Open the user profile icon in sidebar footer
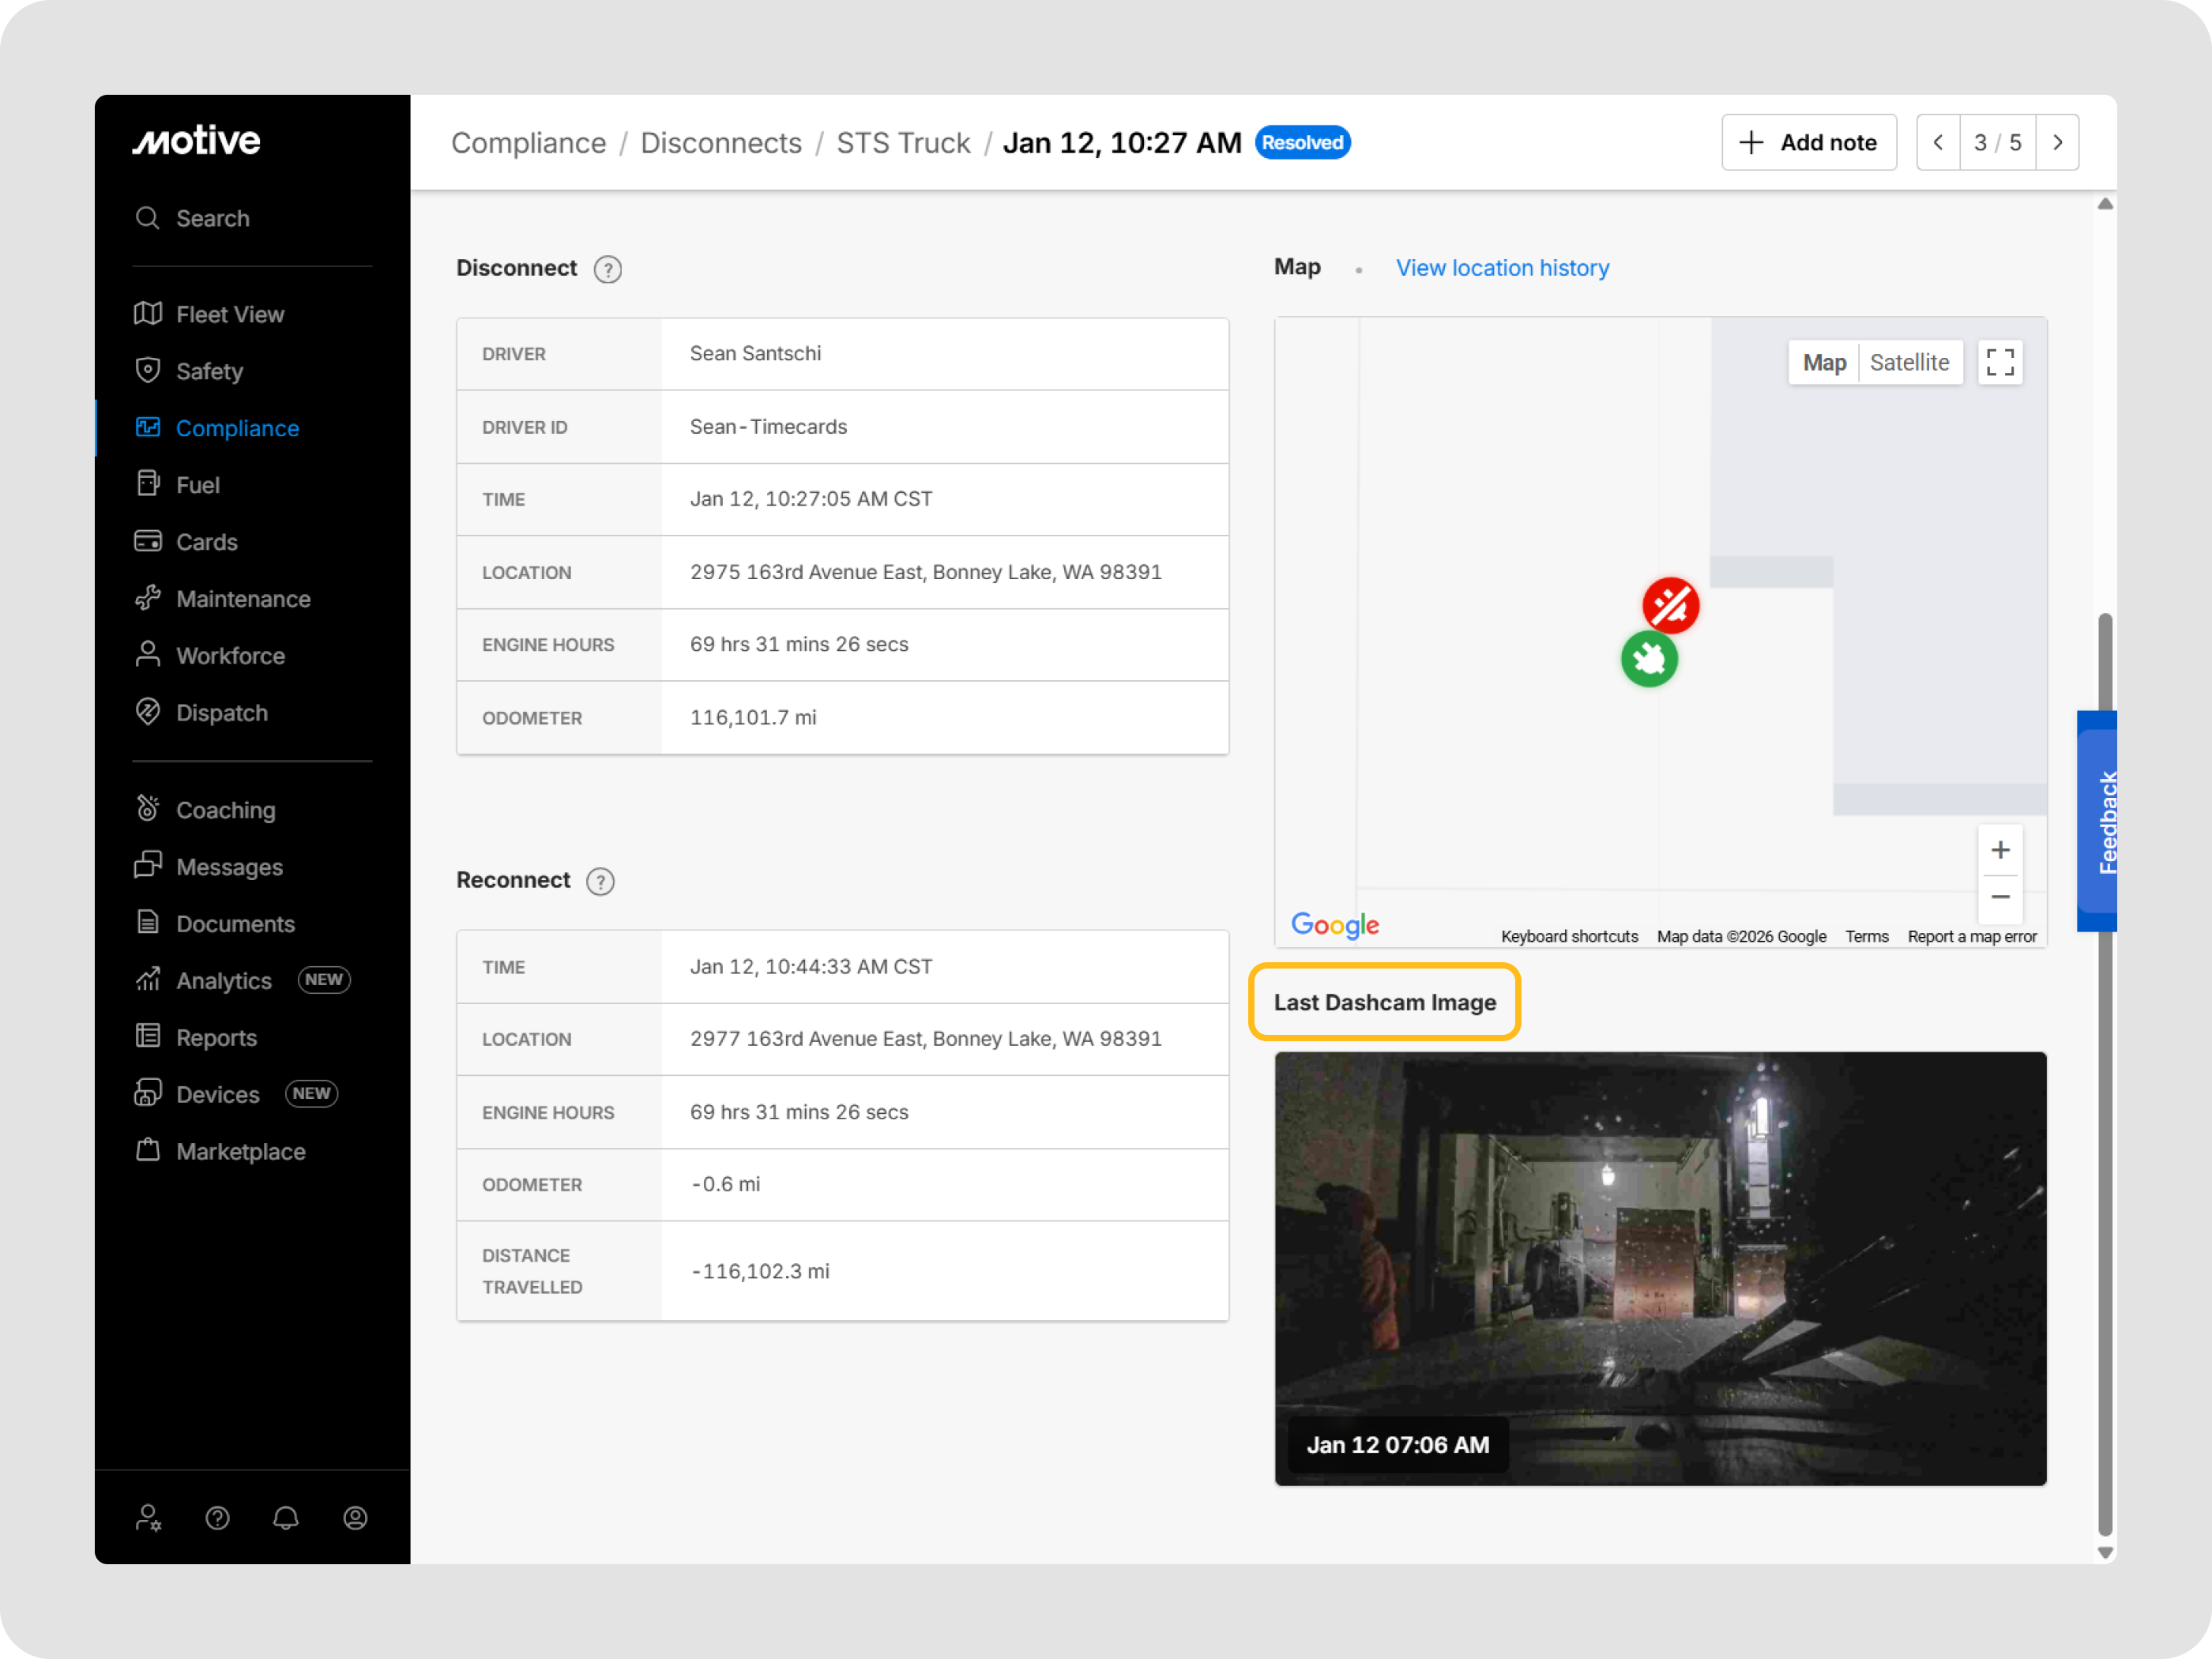 click(x=355, y=1518)
